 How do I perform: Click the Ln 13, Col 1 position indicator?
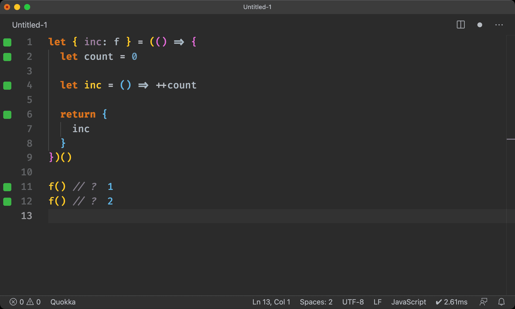pos(271,302)
